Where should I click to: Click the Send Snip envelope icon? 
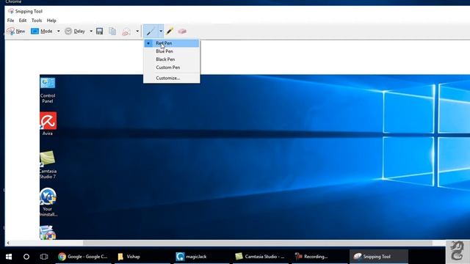pos(126,32)
